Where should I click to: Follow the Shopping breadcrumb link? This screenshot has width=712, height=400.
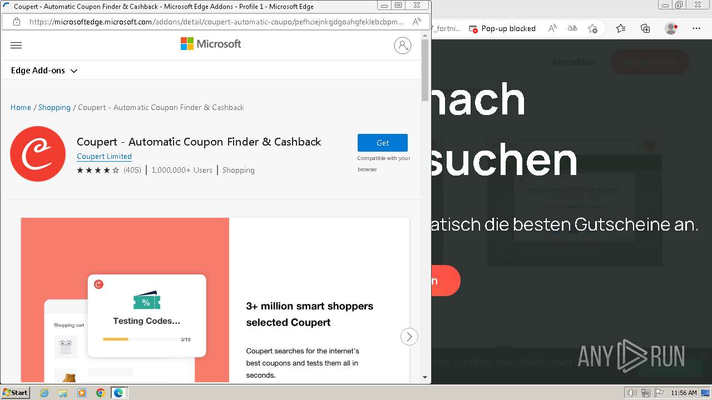[x=55, y=107]
